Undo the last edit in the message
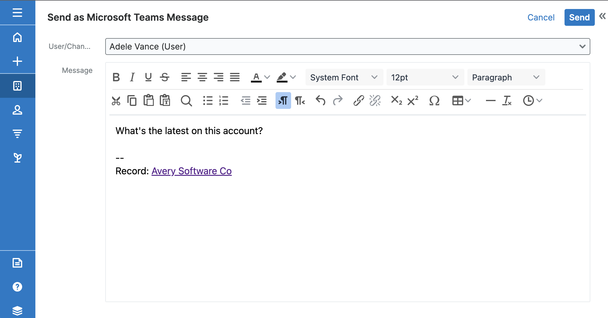 click(320, 101)
